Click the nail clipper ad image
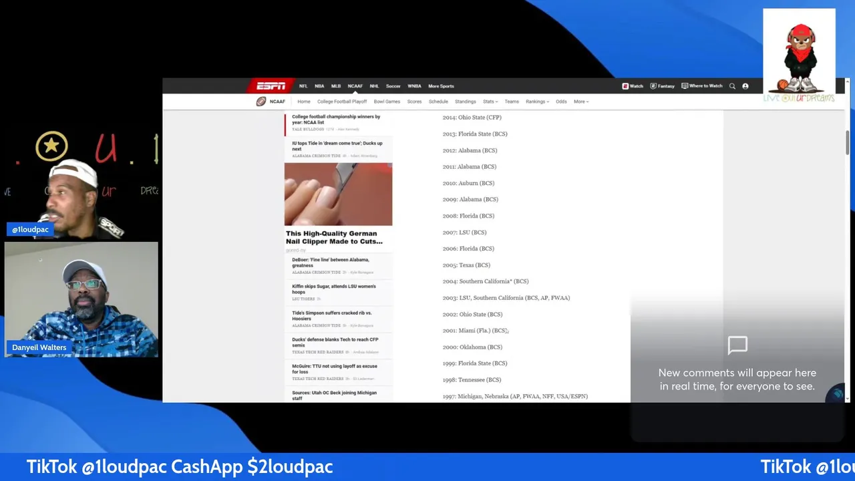This screenshot has width=855, height=481. 338,194
